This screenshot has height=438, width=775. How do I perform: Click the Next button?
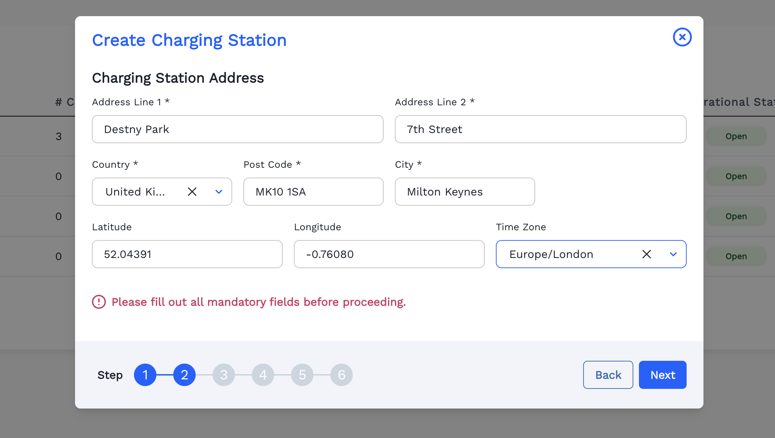[x=662, y=374]
